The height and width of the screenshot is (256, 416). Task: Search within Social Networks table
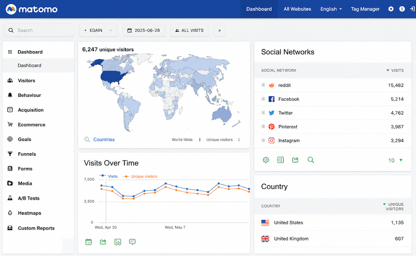(311, 160)
